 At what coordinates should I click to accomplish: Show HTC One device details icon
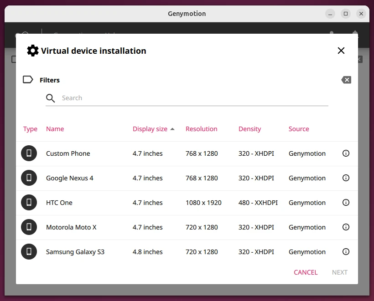click(x=346, y=203)
